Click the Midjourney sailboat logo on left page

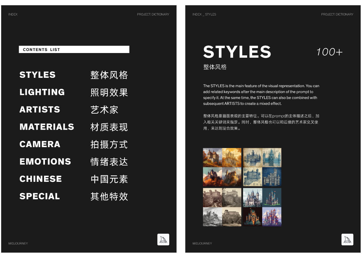pyautogui.click(x=163, y=240)
